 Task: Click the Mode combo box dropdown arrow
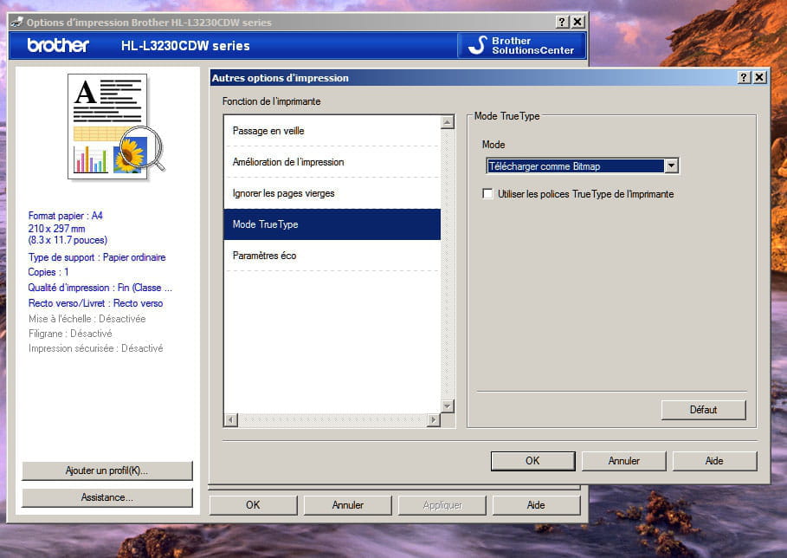pos(672,165)
